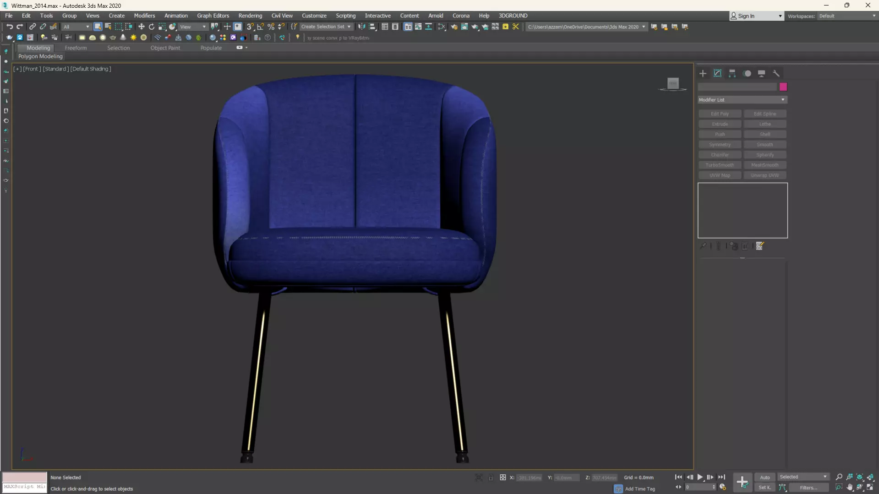Image resolution: width=879 pixels, height=494 pixels.
Task: Open the selection filter All dropdown
Action: coord(76,27)
